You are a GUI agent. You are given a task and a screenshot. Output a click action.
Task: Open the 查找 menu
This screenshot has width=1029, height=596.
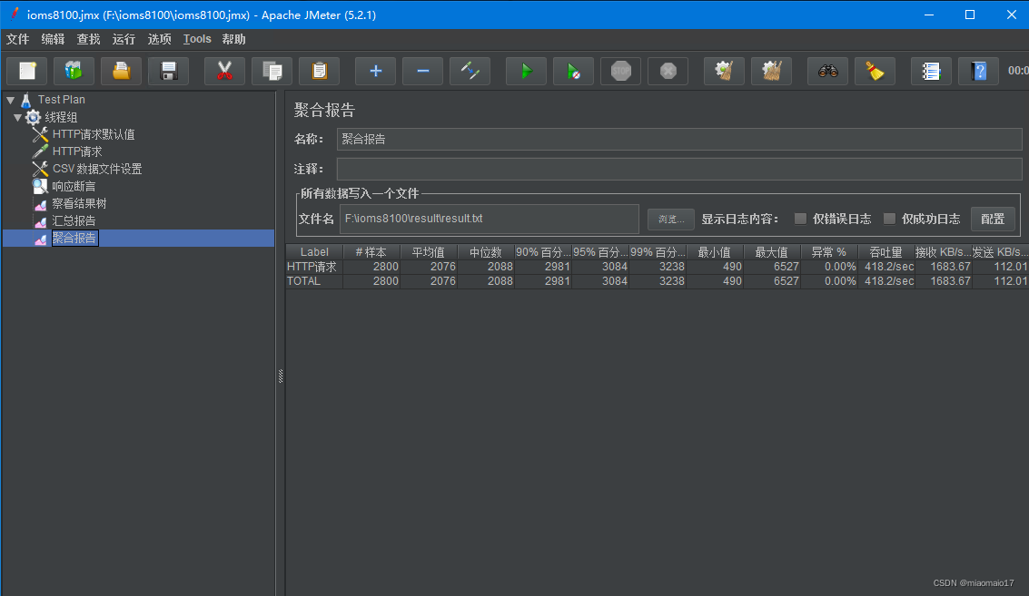[x=89, y=39]
